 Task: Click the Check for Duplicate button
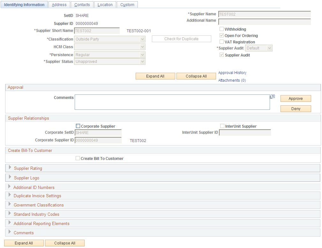point(181,39)
